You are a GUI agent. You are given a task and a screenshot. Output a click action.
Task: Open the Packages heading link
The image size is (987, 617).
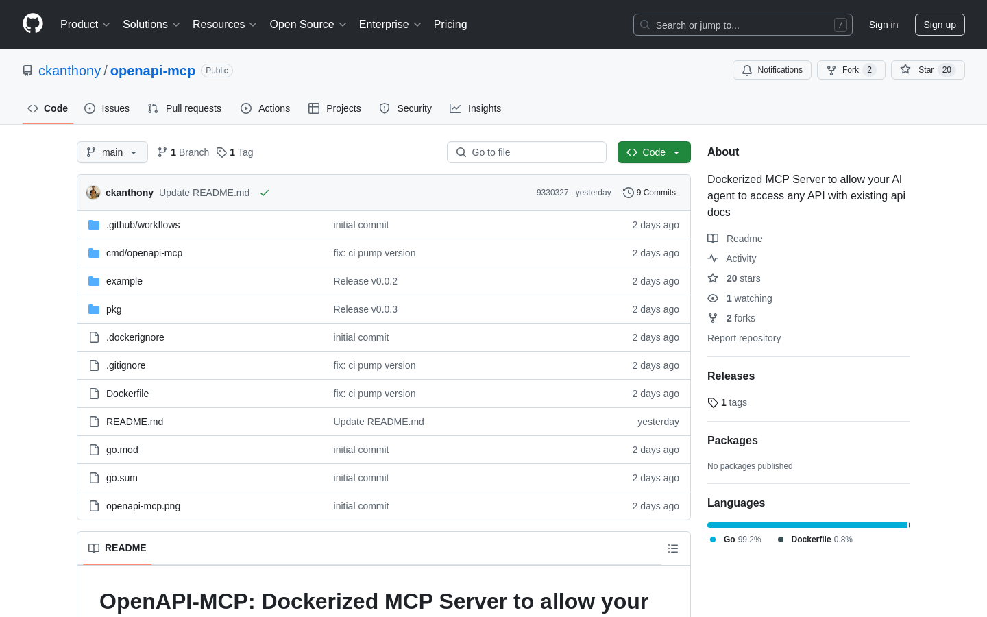click(732, 440)
